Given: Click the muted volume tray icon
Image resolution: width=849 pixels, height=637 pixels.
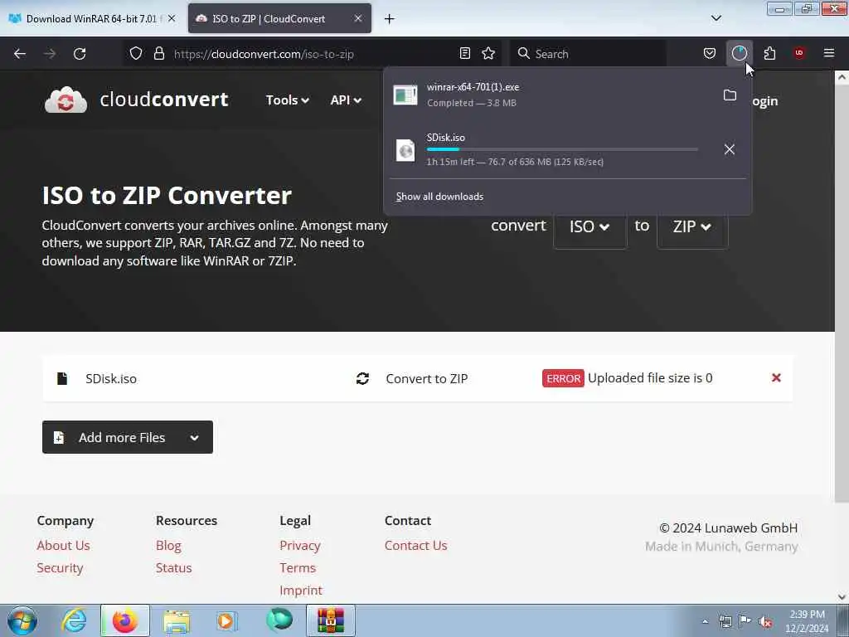Looking at the screenshot, I should coord(765,622).
